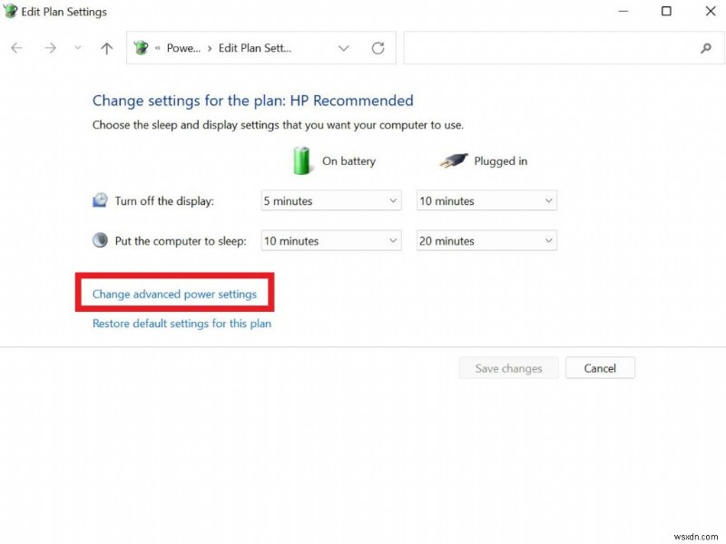Viewport: 726px width, 544px height.
Task: Select the Power Options breadcrumb item
Action: coord(184,48)
